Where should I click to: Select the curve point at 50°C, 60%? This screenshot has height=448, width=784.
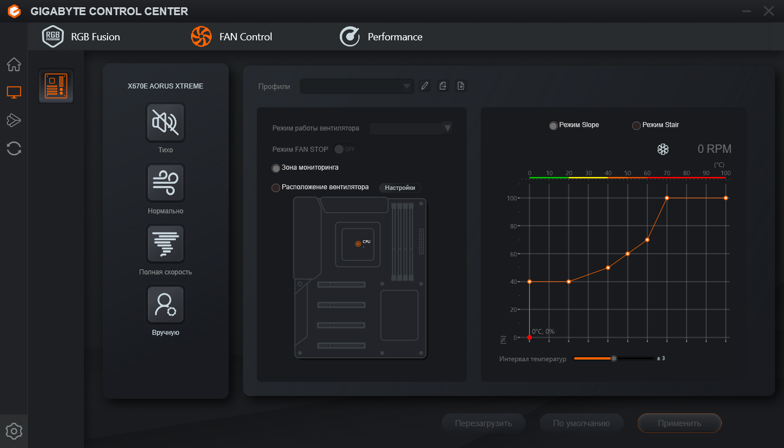tap(628, 254)
